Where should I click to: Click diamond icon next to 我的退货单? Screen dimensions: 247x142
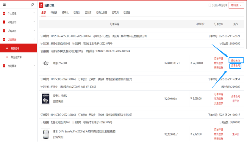(7, 57)
